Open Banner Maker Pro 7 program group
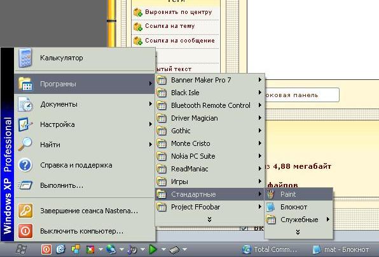Image resolution: width=379 pixels, height=257 pixels. (x=210, y=80)
